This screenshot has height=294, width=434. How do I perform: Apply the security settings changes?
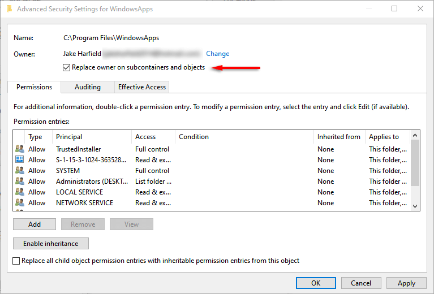(406, 283)
